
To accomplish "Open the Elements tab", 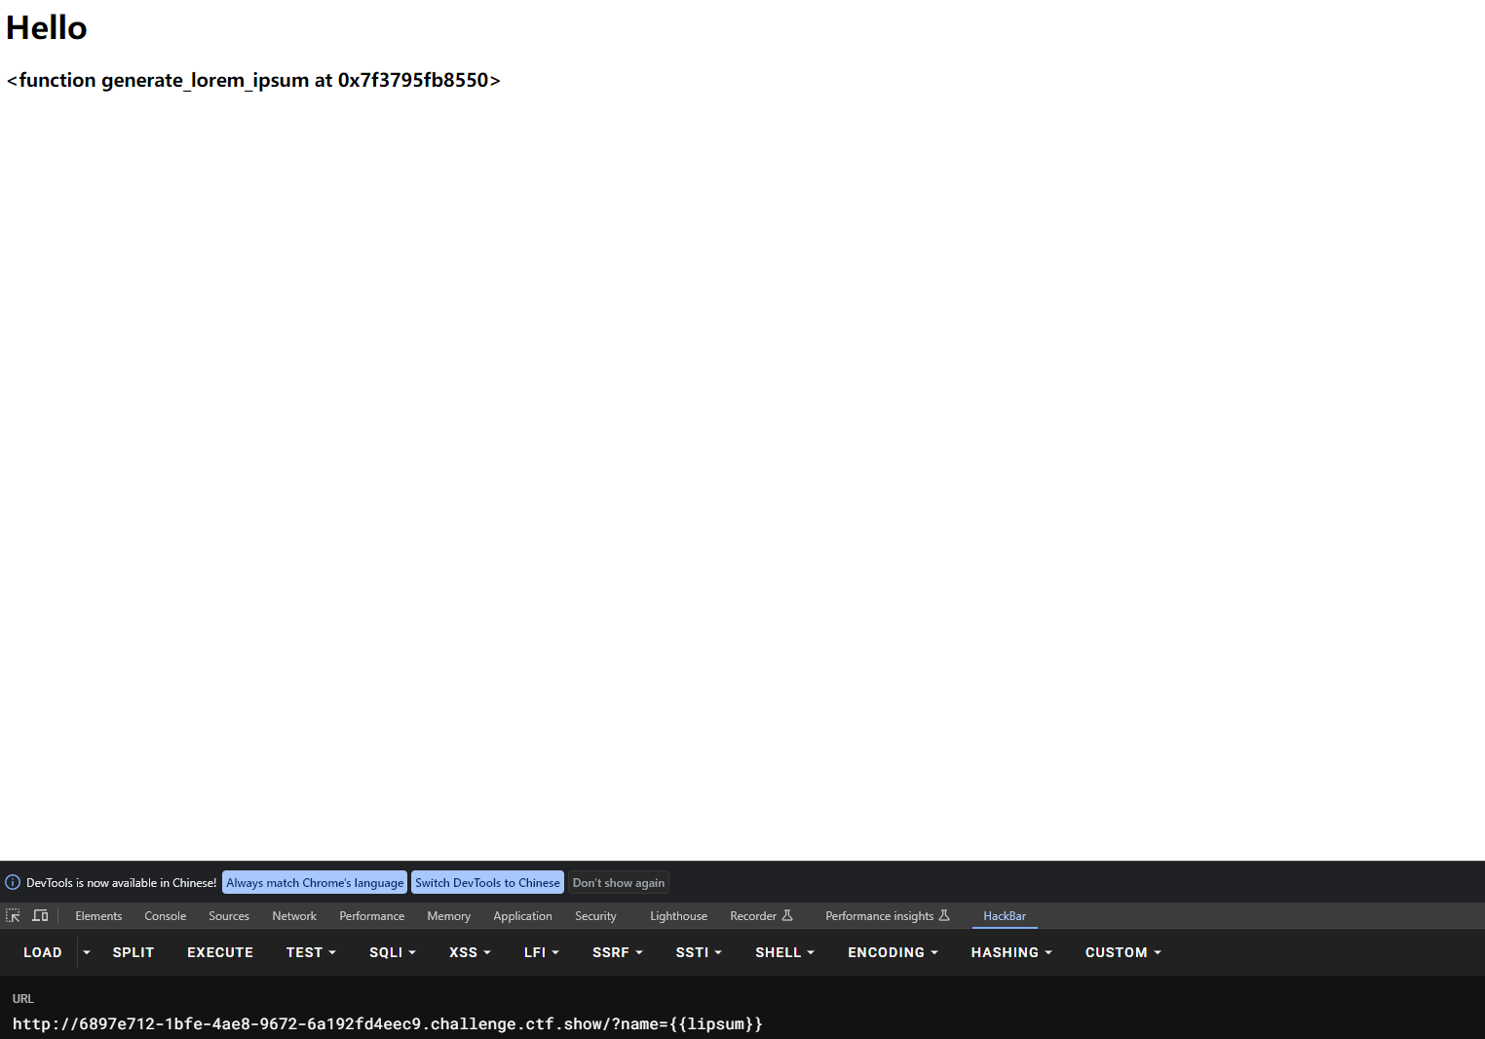I will [98, 916].
